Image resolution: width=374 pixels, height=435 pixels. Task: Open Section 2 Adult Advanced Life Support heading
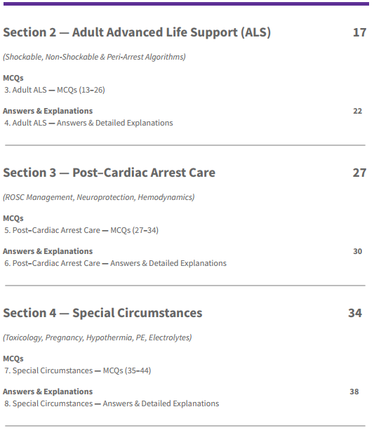(137, 32)
